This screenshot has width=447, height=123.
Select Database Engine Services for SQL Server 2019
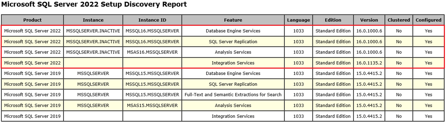coord(233,74)
